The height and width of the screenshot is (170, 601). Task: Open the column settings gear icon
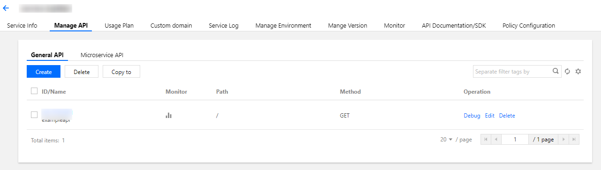[x=578, y=72]
